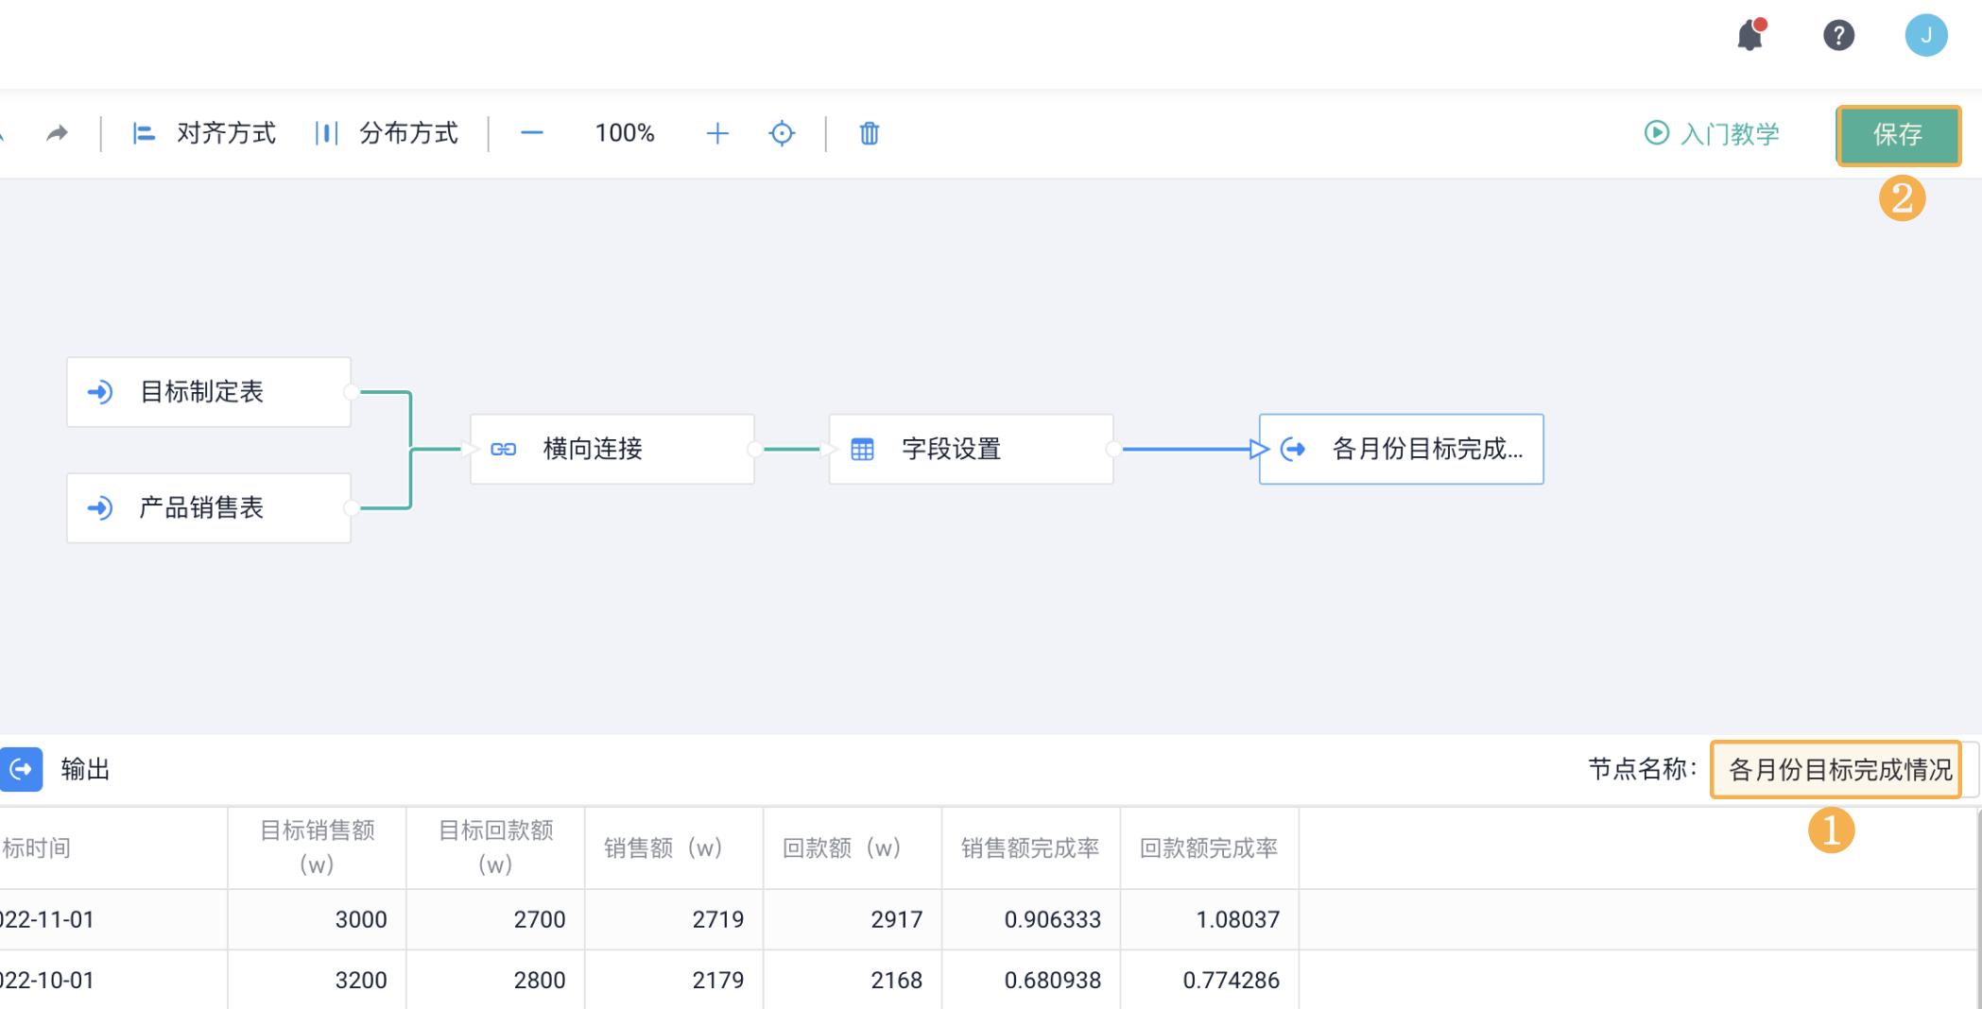This screenshot has width=1982, height=1009.
Task: Select the 各月份目标完成 output node
Action: tap(1399, 449)
